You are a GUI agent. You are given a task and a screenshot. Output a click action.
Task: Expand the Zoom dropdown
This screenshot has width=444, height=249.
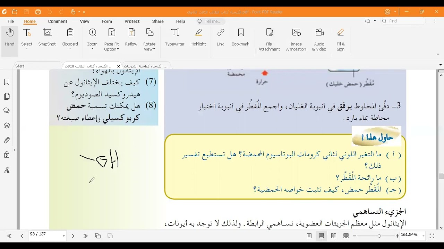pyautogui.click(x=92, y=48)
